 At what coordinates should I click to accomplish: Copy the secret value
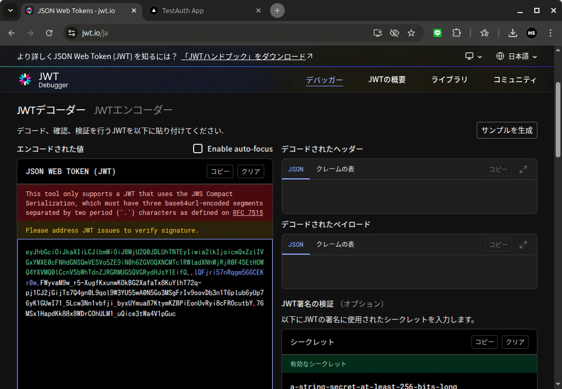click(x=484, y=342)
